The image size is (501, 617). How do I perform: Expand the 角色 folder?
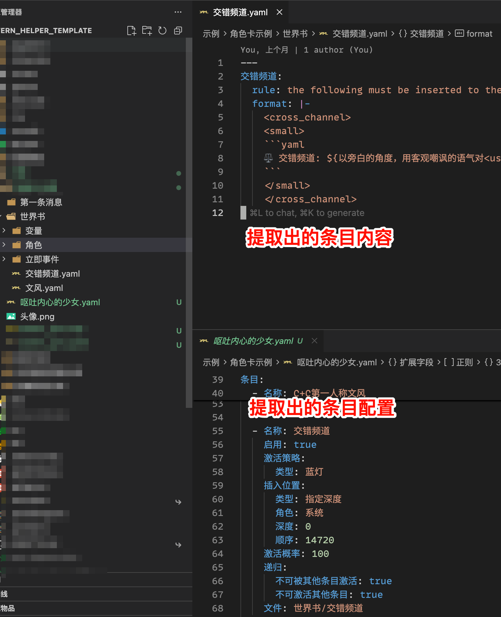[33, 245]
